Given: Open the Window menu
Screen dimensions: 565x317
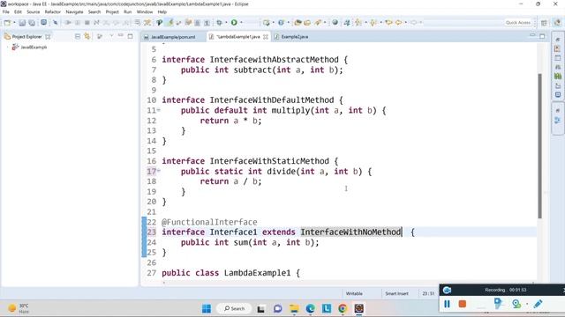Looking at the screenshot, I should (x=145, y=11).
